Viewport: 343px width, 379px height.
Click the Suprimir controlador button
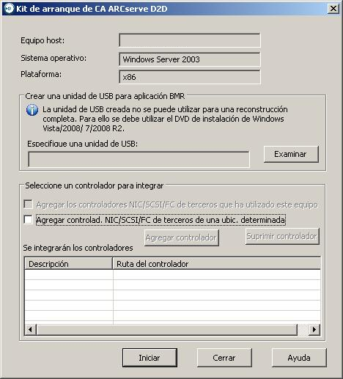(282, 236)
